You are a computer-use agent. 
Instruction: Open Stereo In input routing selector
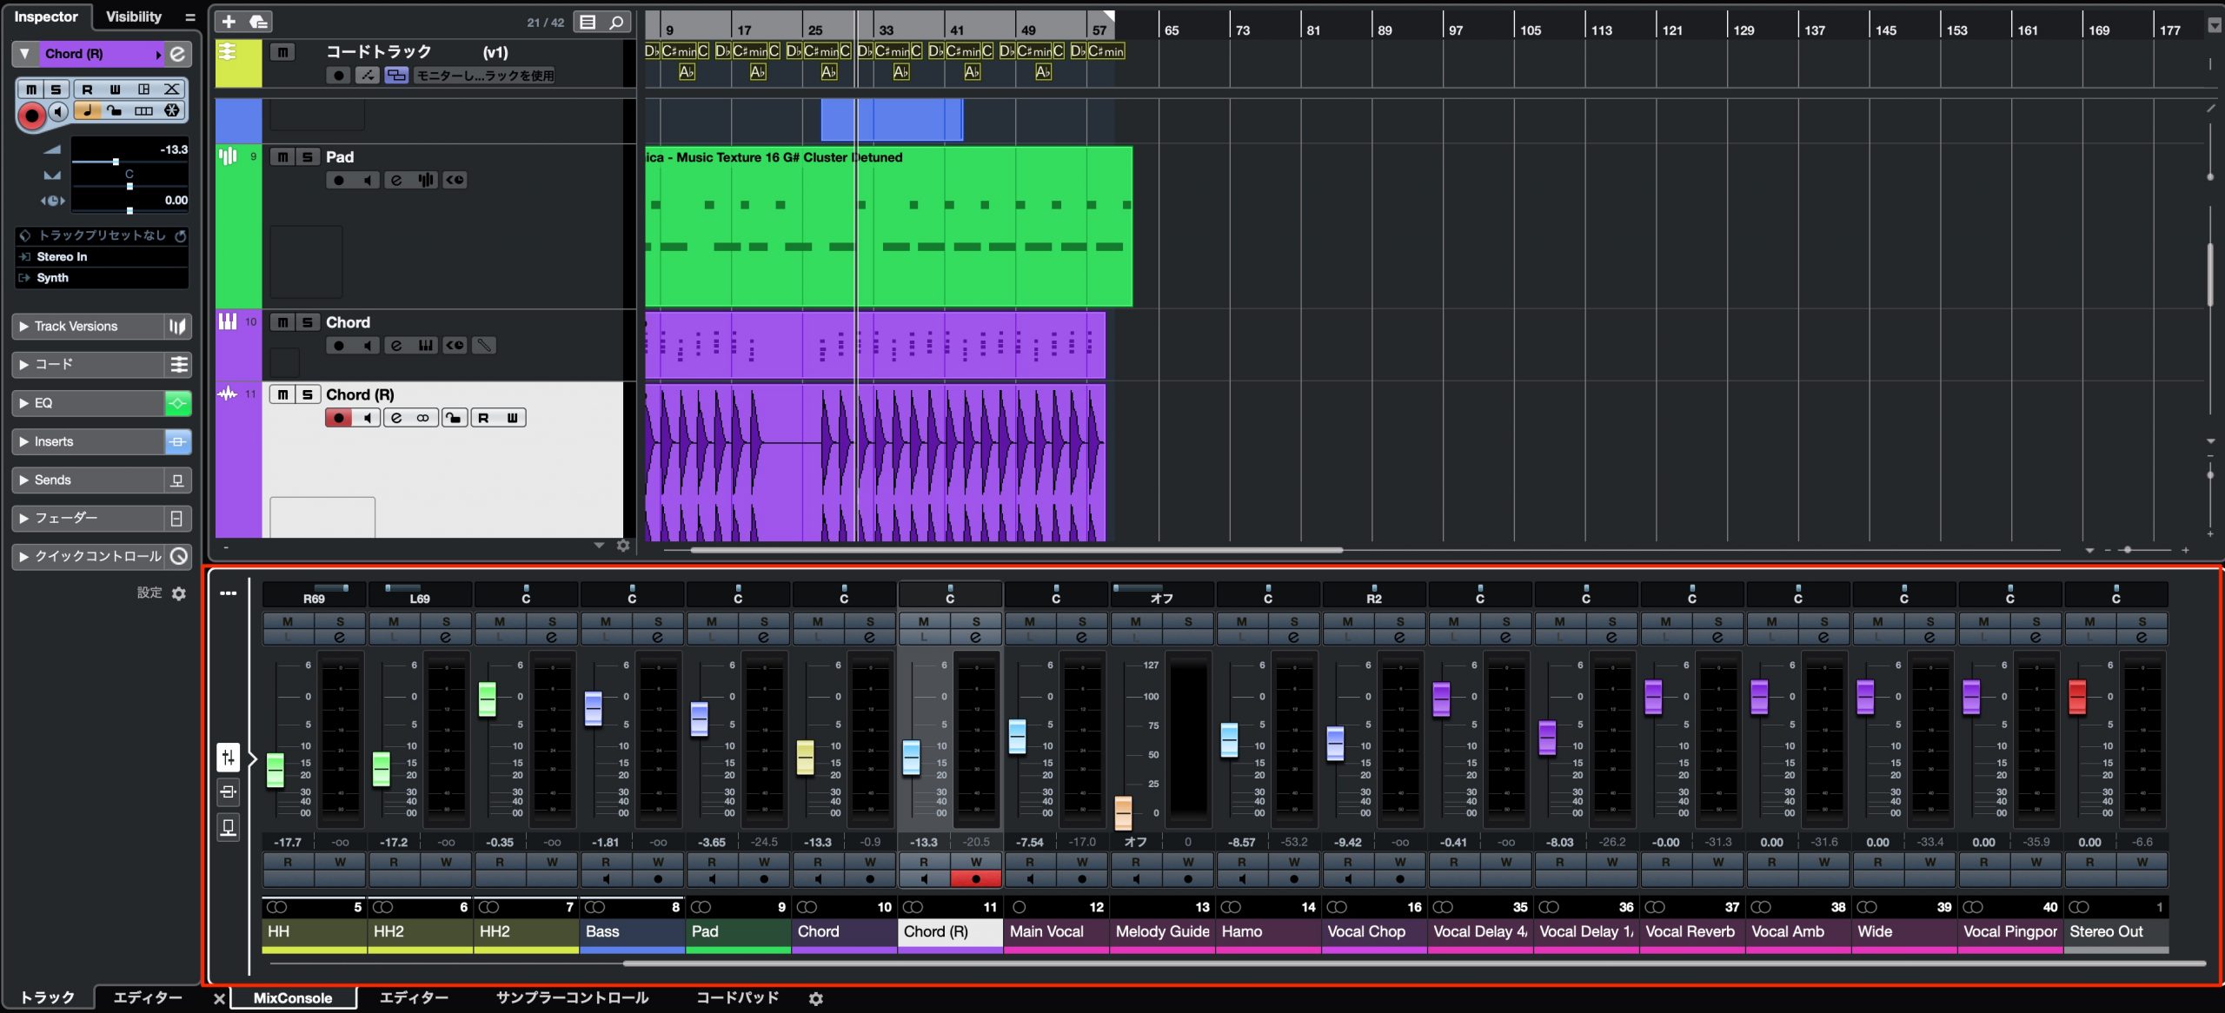point(102,257)
